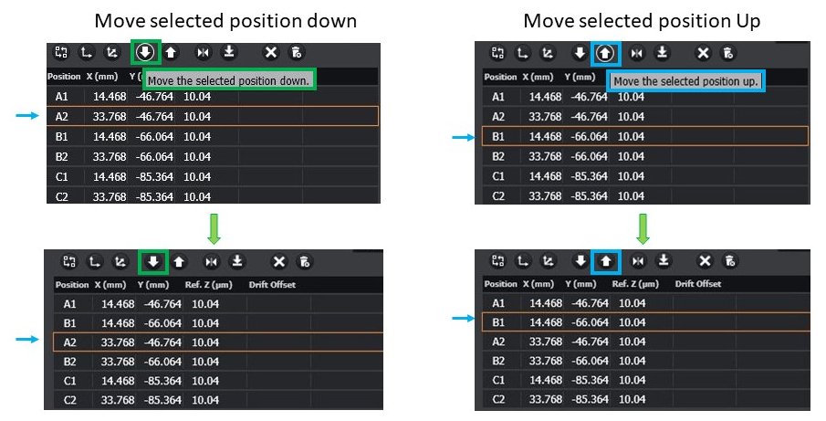Click the blue-boxed up arrow beside the tooltip

click(x=604, y=53)
